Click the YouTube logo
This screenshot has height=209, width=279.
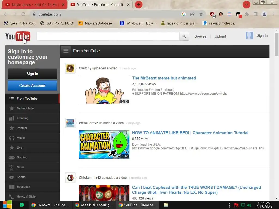[18, 36]
